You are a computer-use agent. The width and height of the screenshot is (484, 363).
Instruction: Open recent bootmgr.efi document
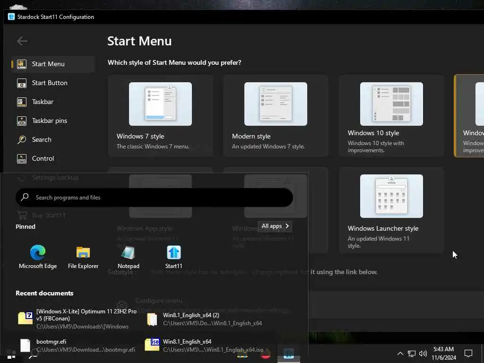(78, 346)
